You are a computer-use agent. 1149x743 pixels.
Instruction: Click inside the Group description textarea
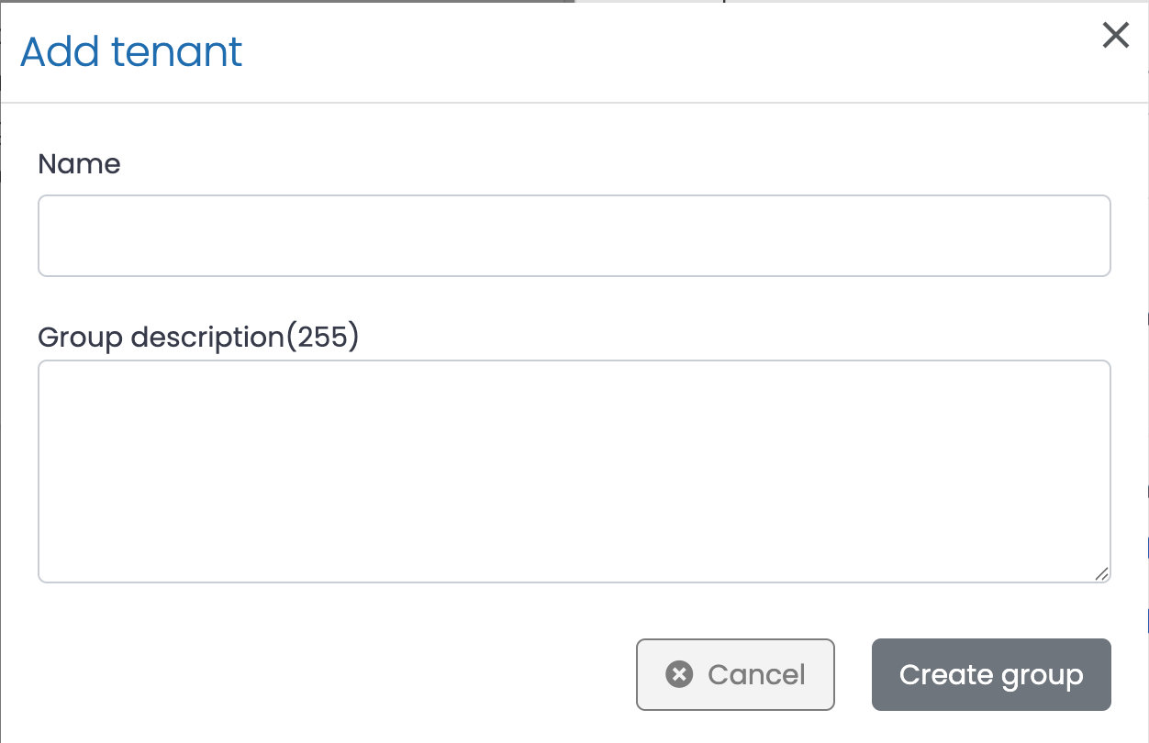574,471
